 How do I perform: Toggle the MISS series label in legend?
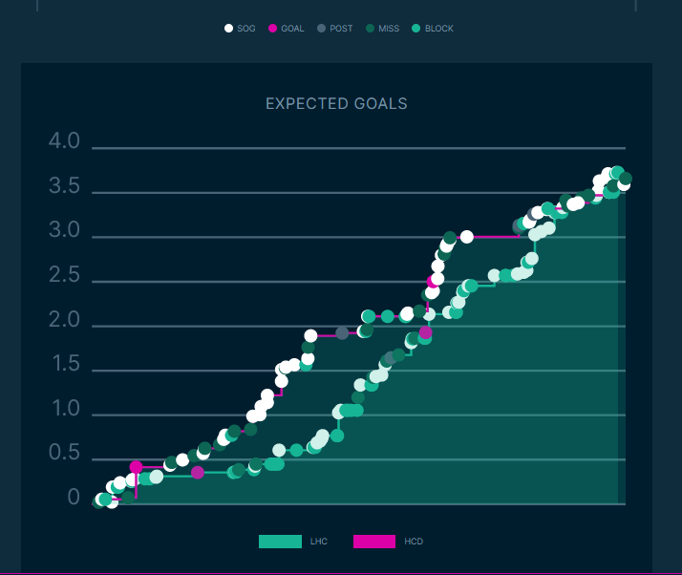389,29
